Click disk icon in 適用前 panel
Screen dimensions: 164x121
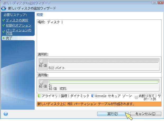[x=41, y=62]
